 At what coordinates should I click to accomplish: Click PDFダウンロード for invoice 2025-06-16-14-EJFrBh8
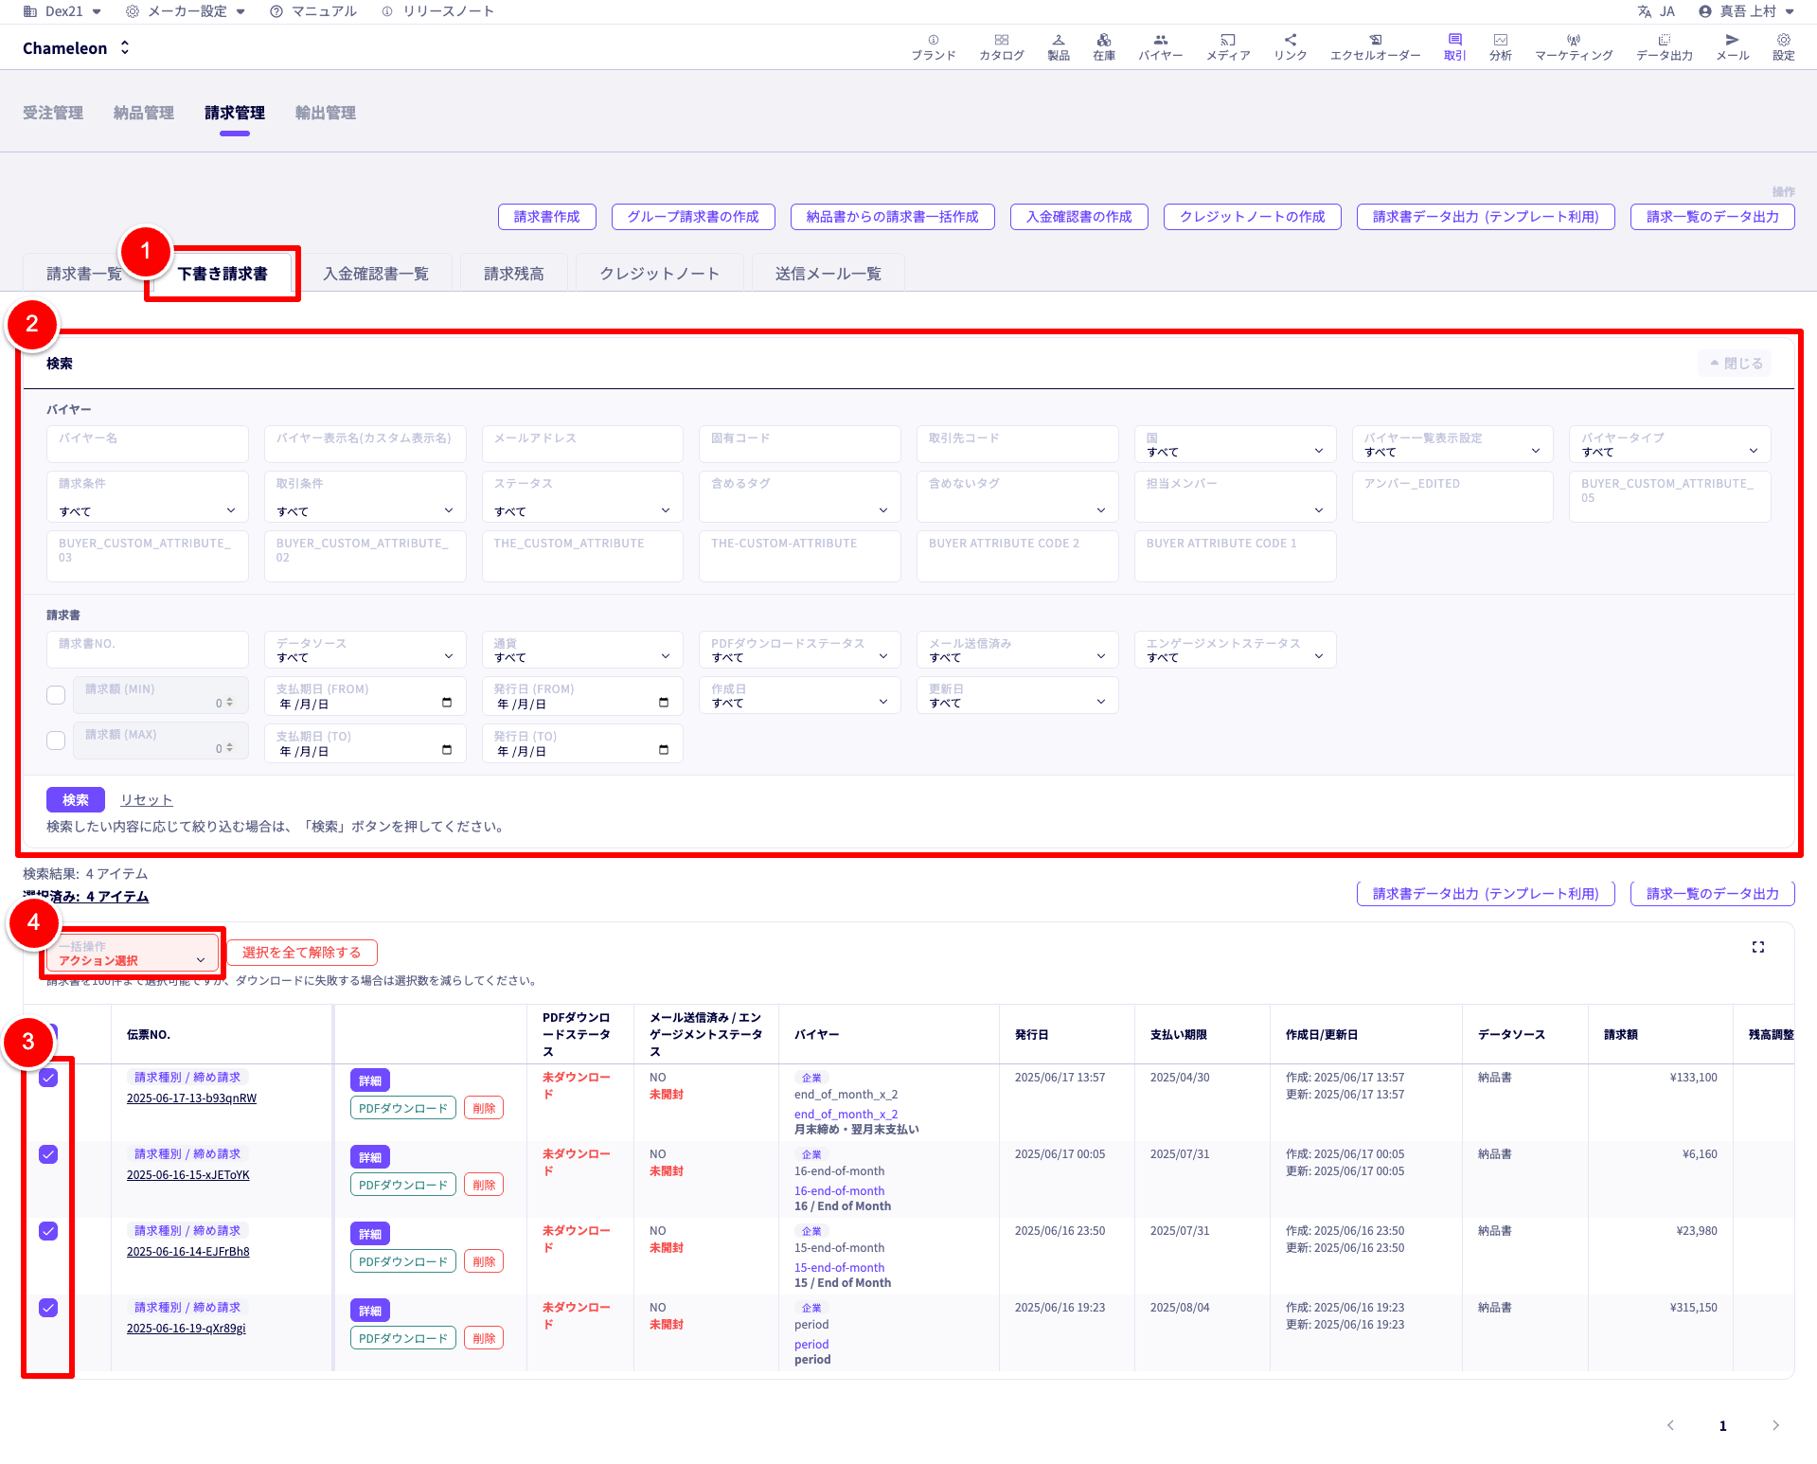click(403, 1261)
